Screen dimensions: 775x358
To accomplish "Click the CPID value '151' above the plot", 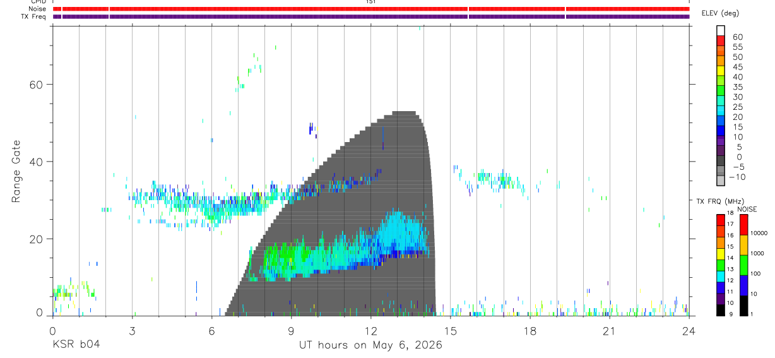I will coord(371,2).
